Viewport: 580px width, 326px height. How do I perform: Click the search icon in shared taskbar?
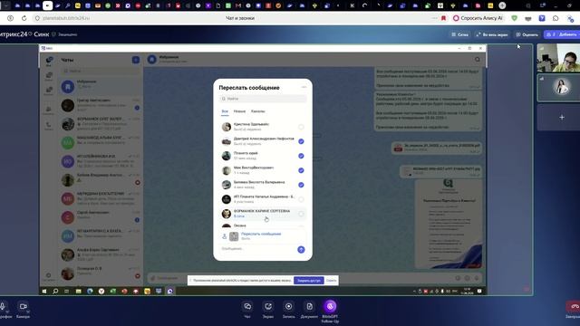tap(55, 292)
